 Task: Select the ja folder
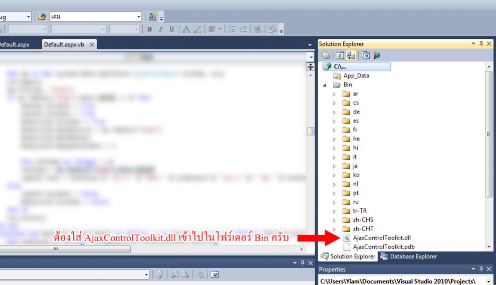[x=355, y=166]
